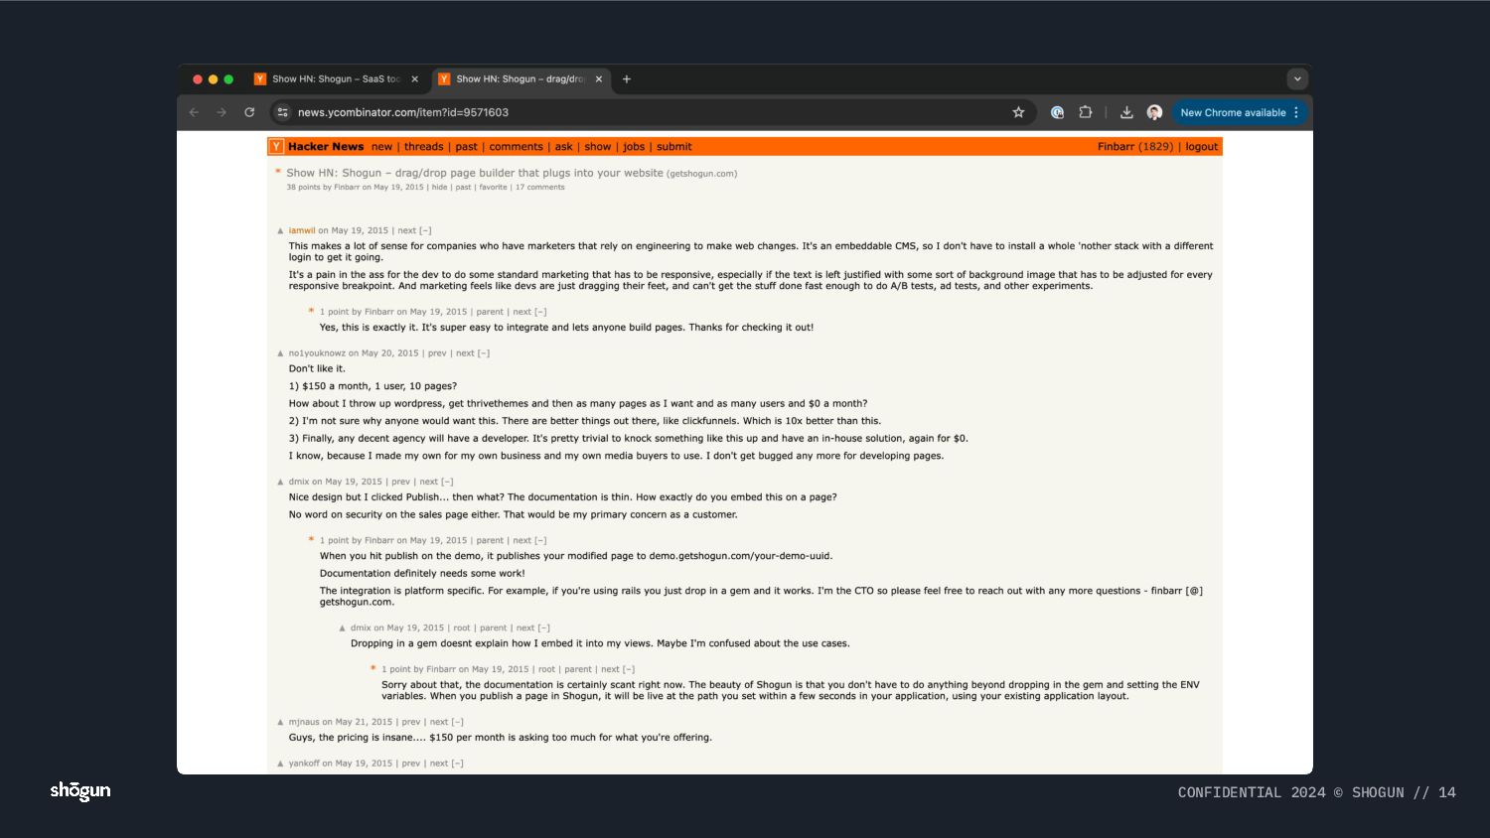
Task: Open the 'jobs' link in nav bar
Action: click(634, 147)
